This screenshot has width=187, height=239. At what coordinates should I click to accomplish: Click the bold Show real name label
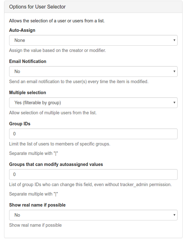pyautogui.click(x=37, y=205)
